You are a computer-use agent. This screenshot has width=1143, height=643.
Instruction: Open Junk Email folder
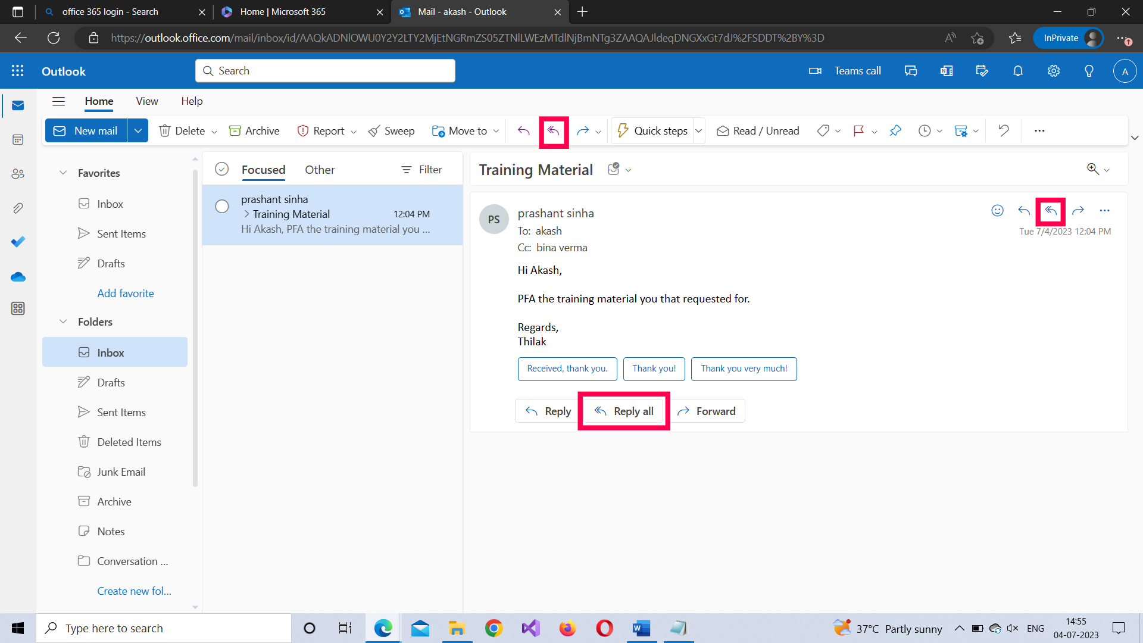[x=115, y=472]
